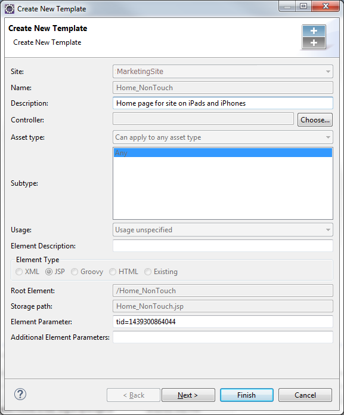This screenshot has width=344, height=415.
Task: Select the XML element type
Action: click(27, 272)
